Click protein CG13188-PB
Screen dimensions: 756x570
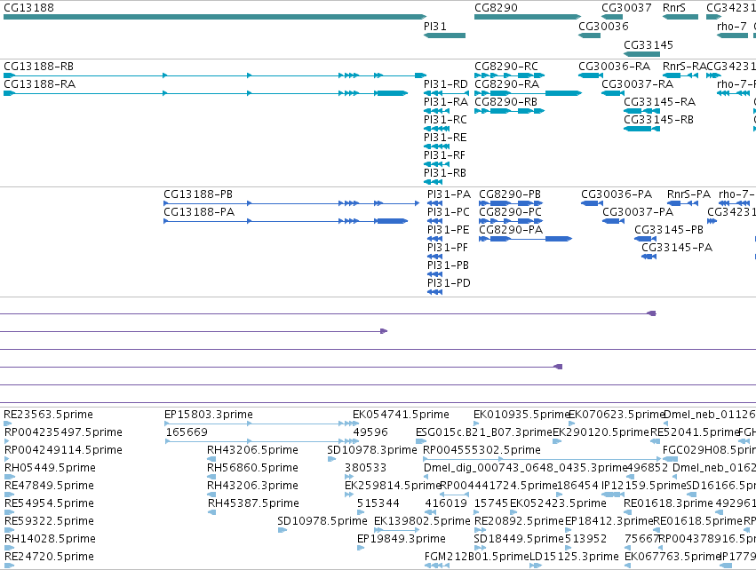[x=291, y=203]
